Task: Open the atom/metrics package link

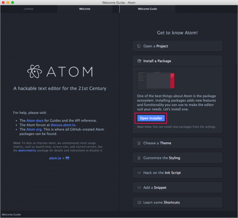Action: pos(27,151)
